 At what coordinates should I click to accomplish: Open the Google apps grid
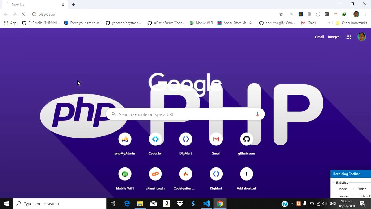(x=349, y=37)
